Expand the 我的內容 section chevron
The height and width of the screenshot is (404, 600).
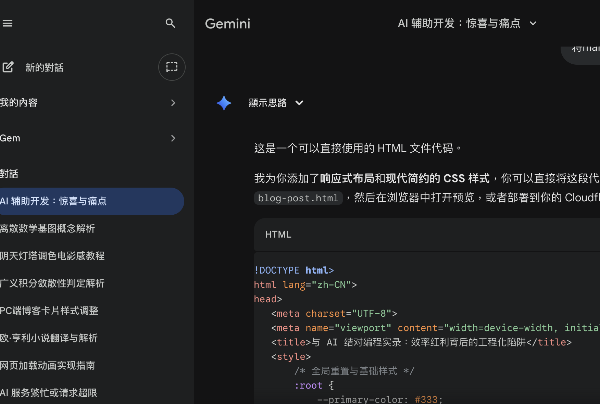coord(173,103)
